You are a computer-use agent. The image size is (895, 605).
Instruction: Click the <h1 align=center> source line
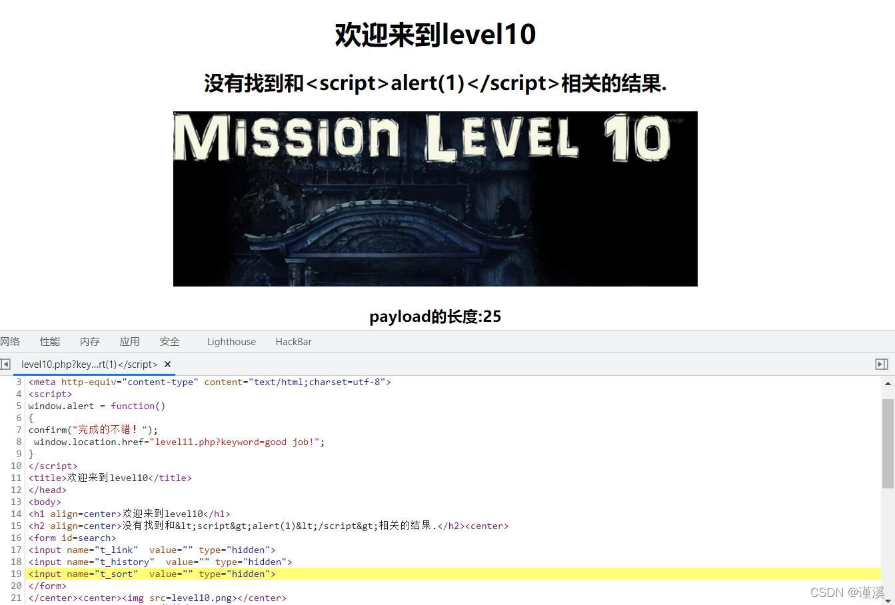[129, 514]
